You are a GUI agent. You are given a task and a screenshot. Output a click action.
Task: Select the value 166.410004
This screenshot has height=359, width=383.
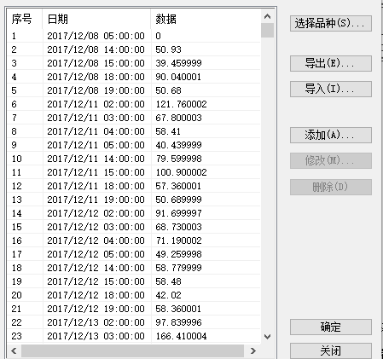[x=181, y=336]
